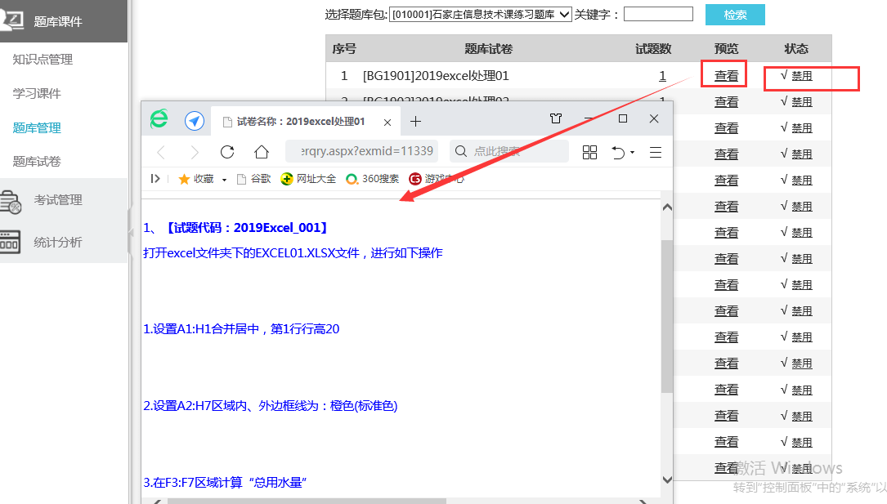Click 查看 for BG1901 2019excel处理01
Image resolution: width=887 pixels, height=504 pixels.
(x=726, y=75)
